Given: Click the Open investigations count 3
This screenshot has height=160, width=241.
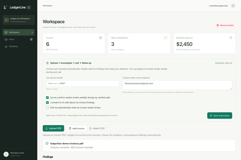Looking at the screenshot, I should 113,44.
